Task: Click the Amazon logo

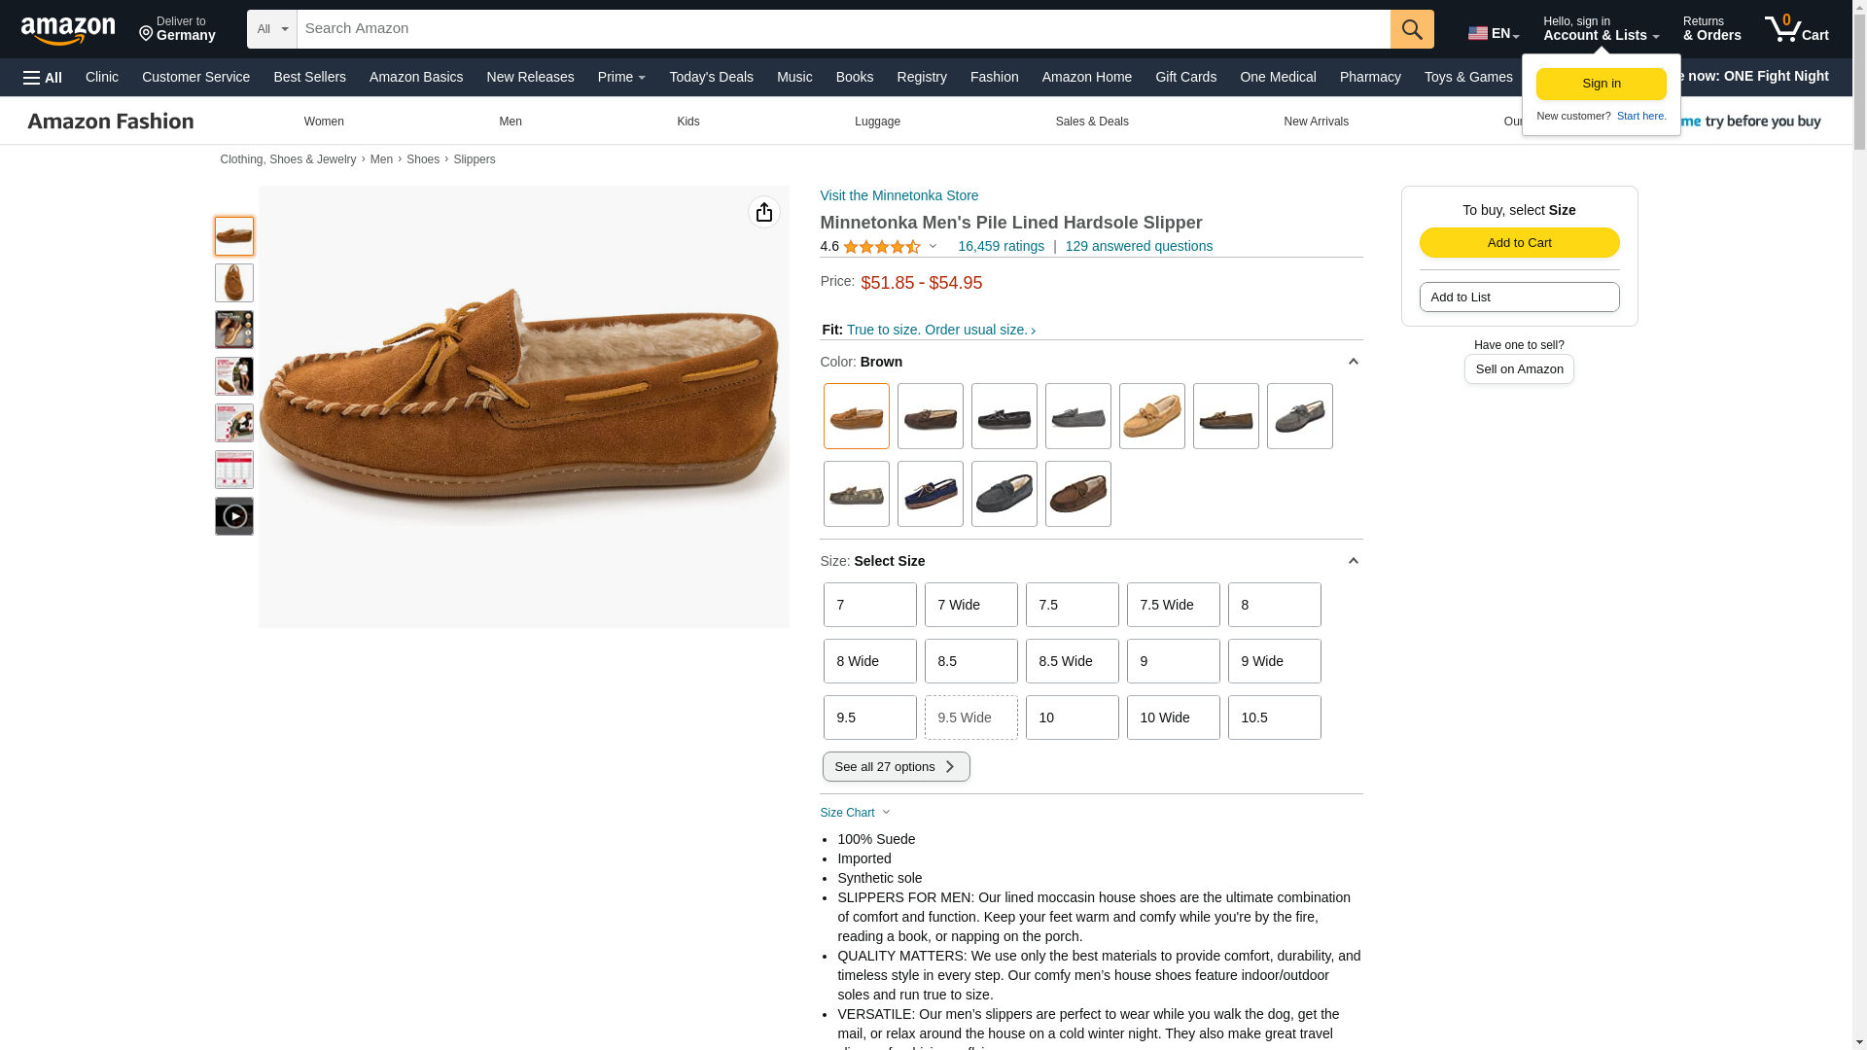Action: coord(68,29)
